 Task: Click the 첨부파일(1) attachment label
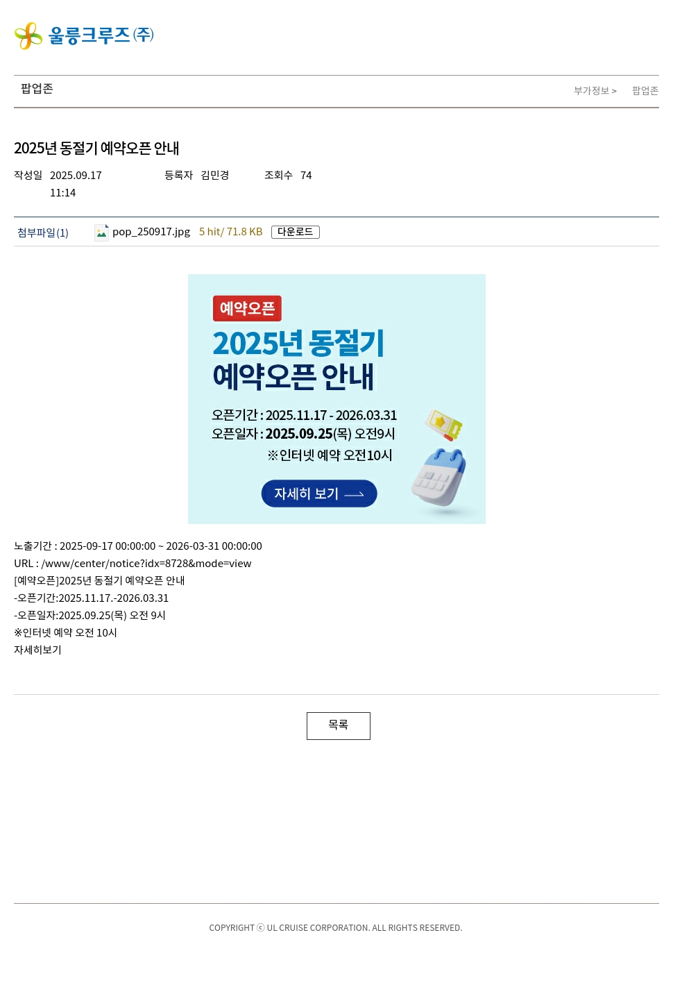[43, 233]
